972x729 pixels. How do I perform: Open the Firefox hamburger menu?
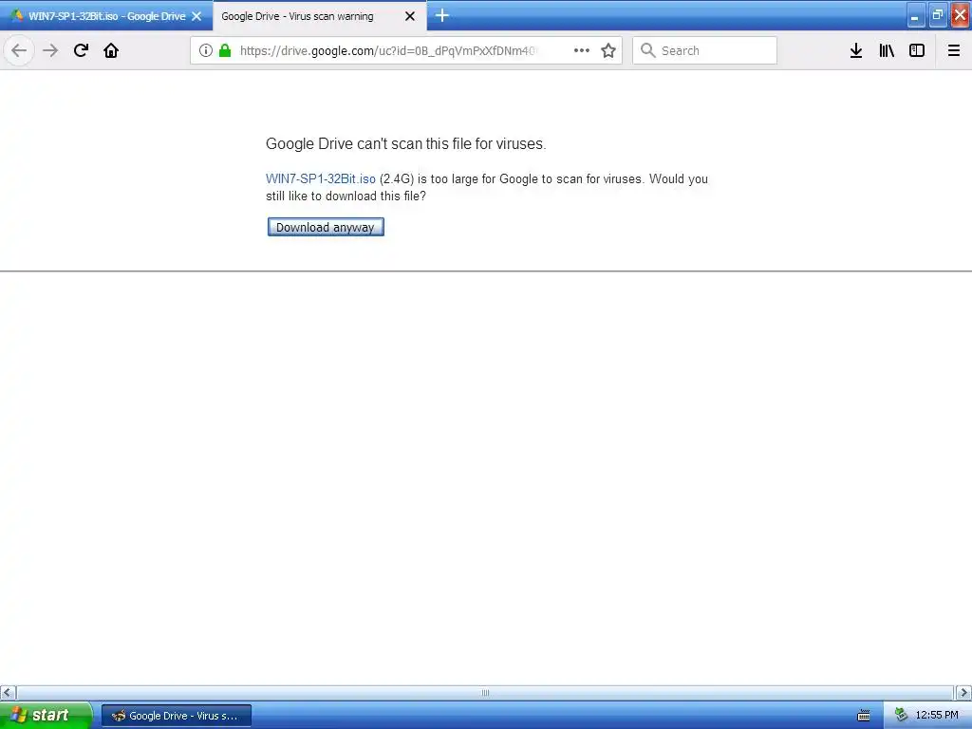(x=954, y=50)
